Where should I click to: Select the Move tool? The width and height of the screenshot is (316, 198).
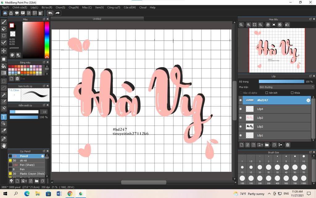[4, 50]
